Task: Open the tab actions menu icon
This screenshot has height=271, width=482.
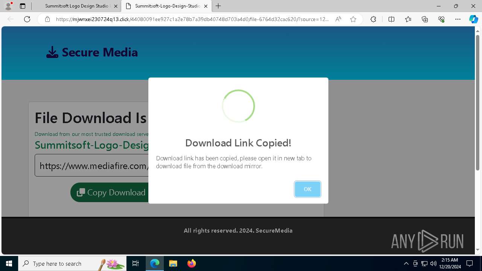Action: [23, 6]
